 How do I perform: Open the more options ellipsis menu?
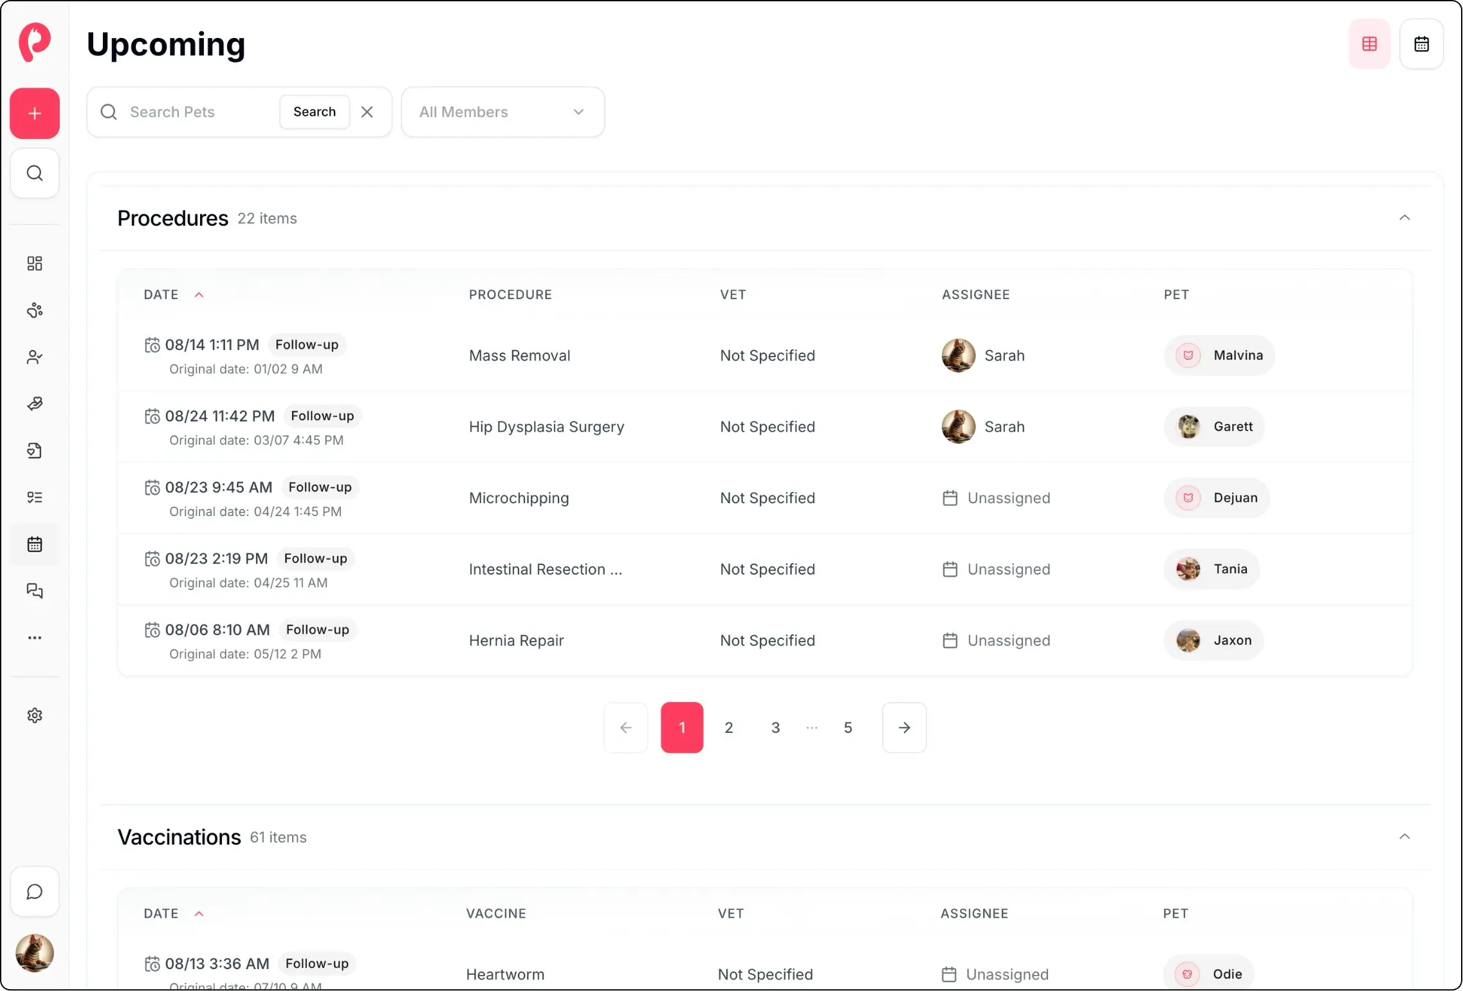pos(35,638)
